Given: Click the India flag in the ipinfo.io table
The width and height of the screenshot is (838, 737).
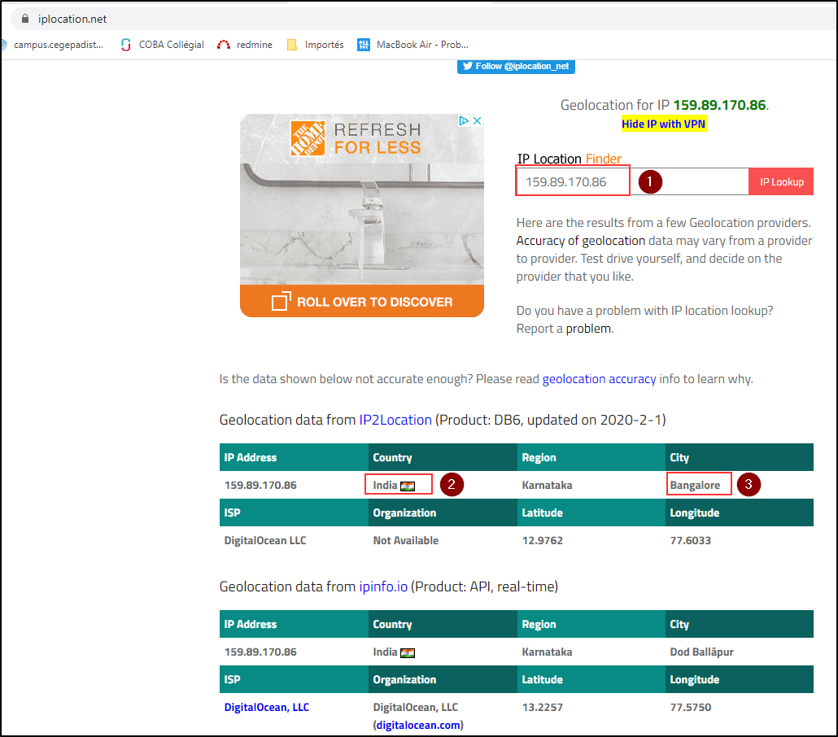Looking at the screenshot, I should click(408, 652).
